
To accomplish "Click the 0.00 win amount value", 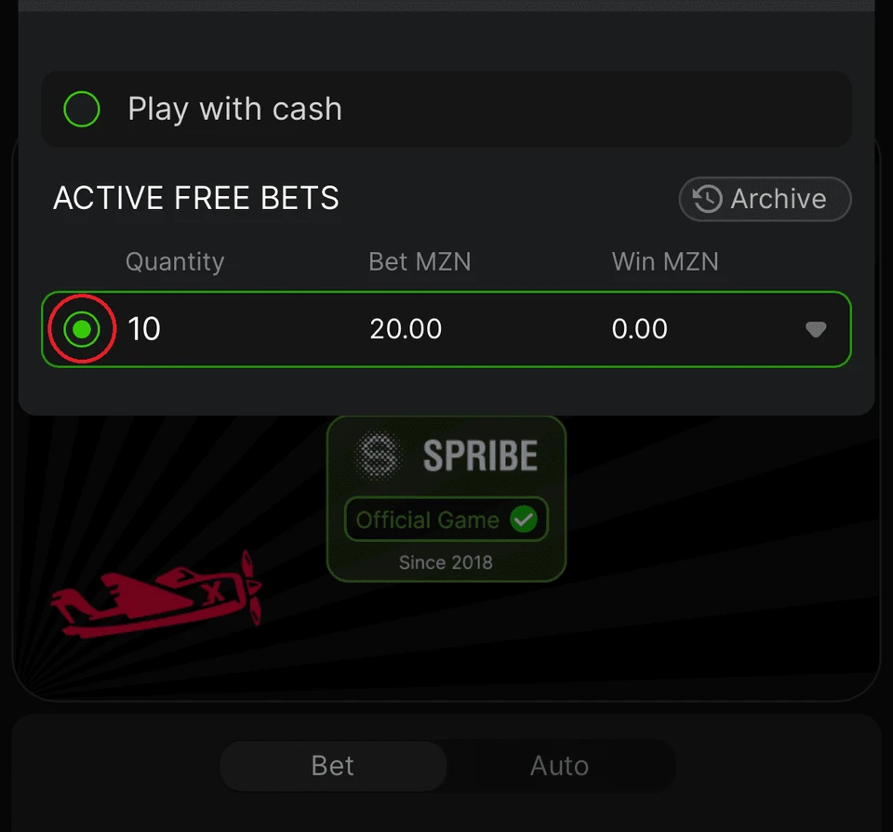I will coord(640,329).
